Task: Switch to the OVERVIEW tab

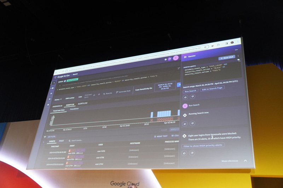Action: coord(57,106)
